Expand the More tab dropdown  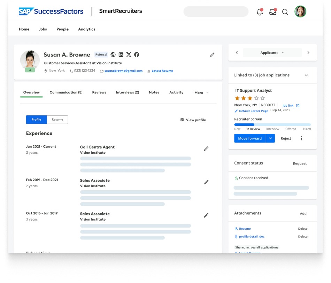pos(201,93)
